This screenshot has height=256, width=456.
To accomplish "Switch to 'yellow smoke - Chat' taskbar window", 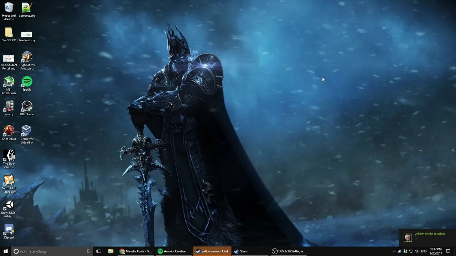I will (x=212, y=251).
